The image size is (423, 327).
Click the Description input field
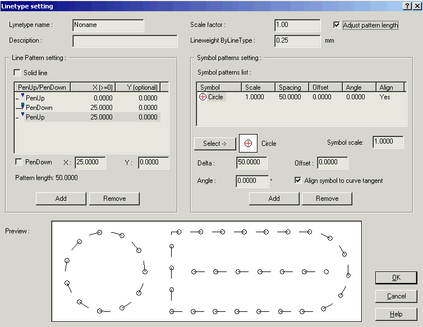click(x=125, y=41)
